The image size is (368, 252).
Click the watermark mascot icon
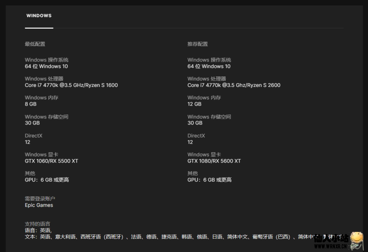coord(357,241)
